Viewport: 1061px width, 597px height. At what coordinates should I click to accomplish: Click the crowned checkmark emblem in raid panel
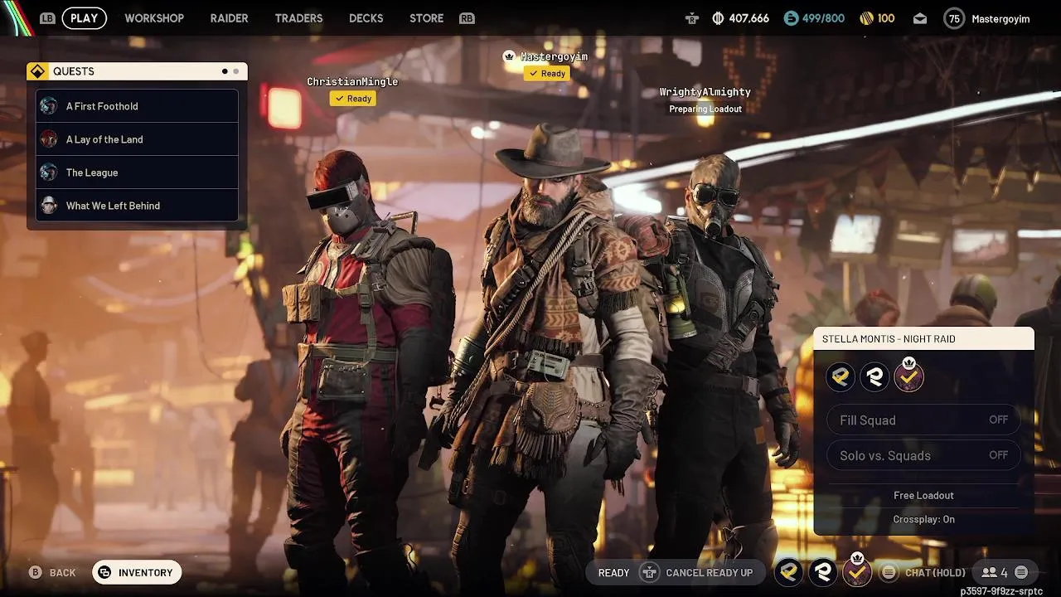click(908, 376)
